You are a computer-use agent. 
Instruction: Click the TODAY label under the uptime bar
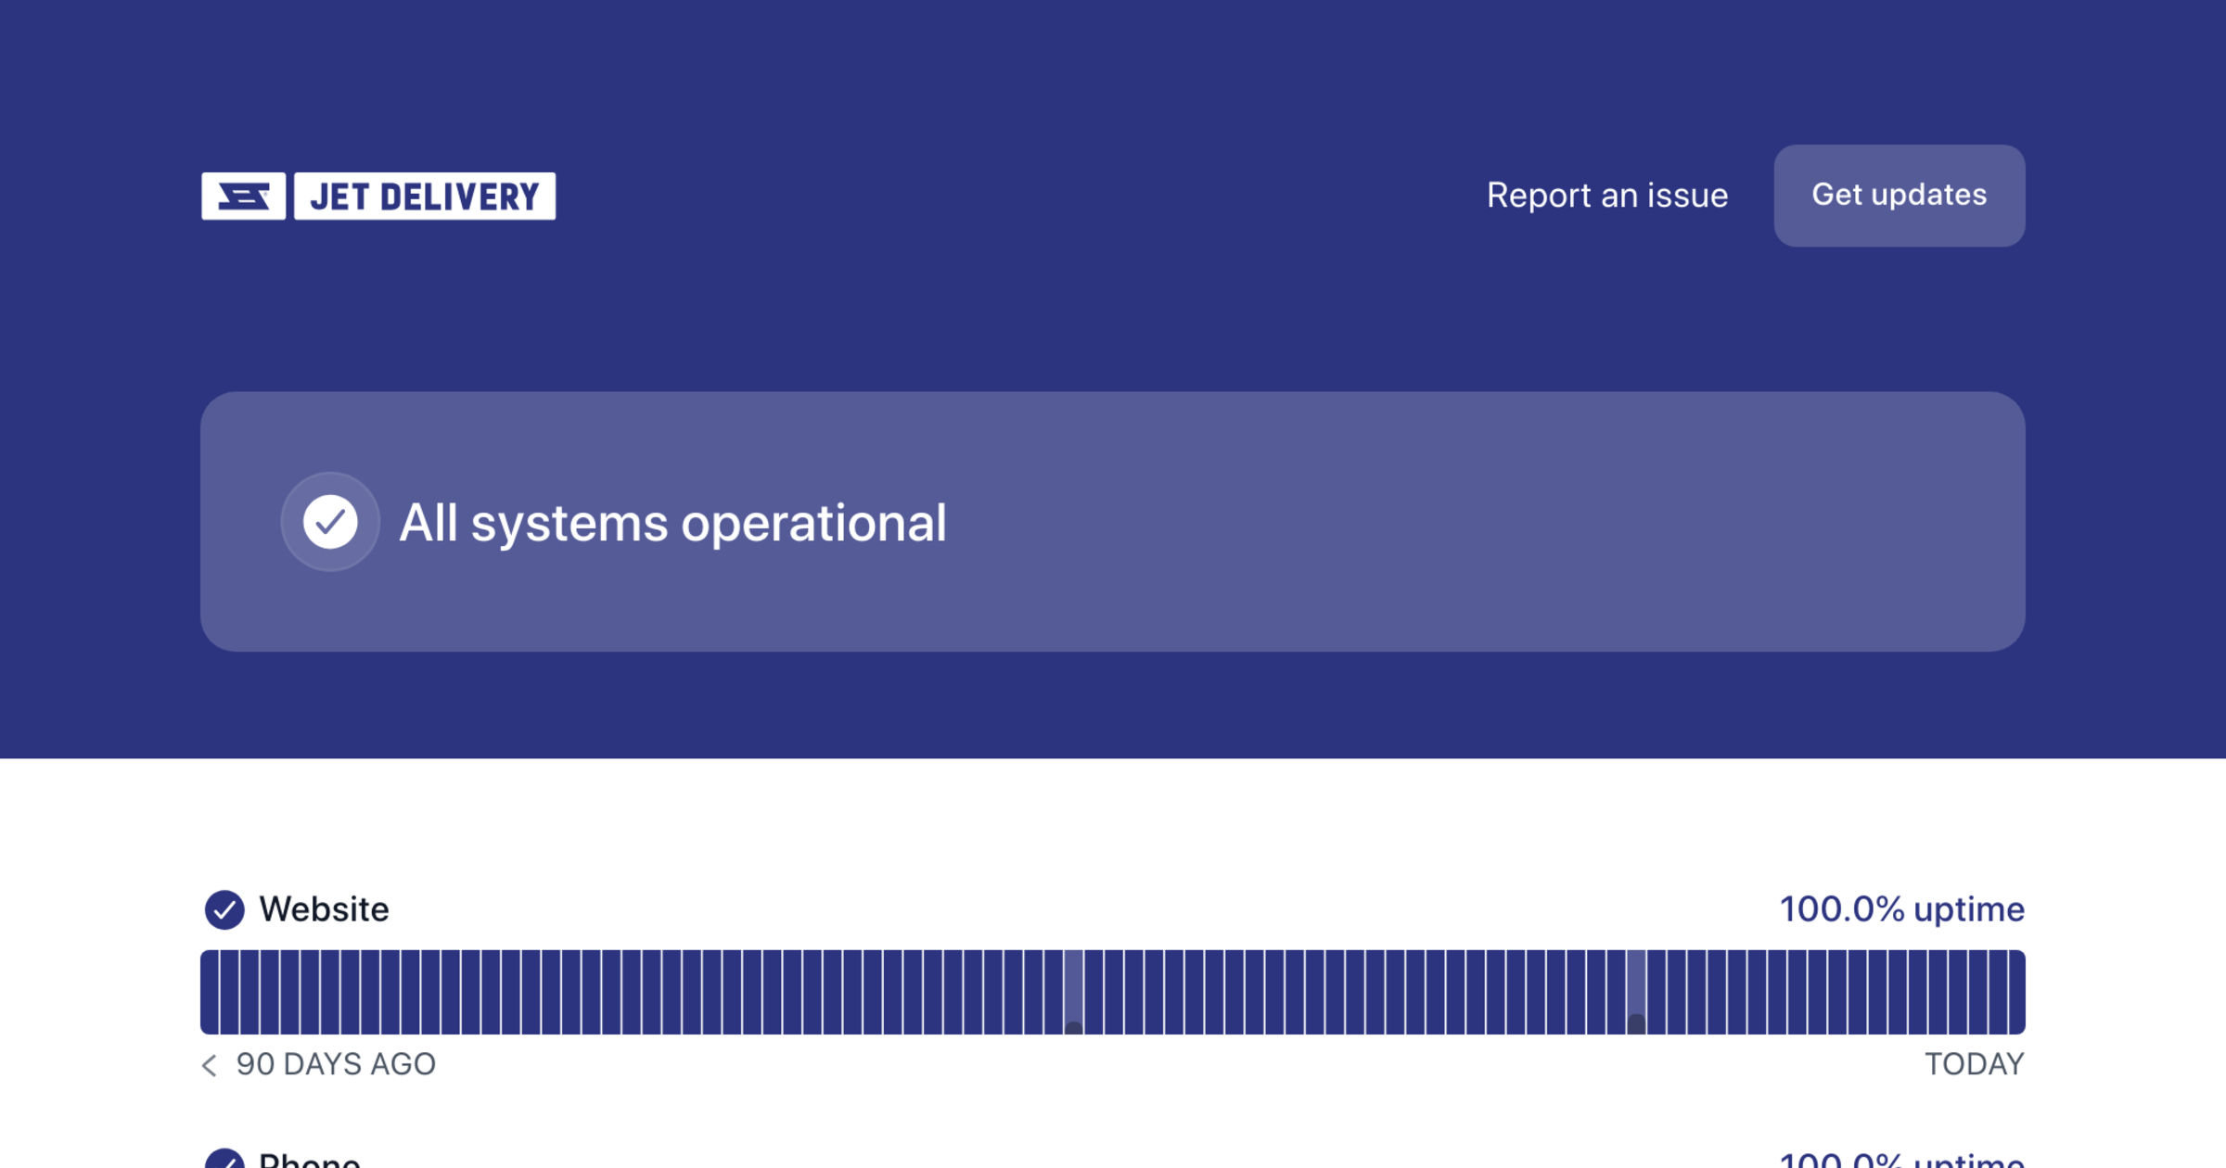pyautogui.click(x=1974, y=1064)
